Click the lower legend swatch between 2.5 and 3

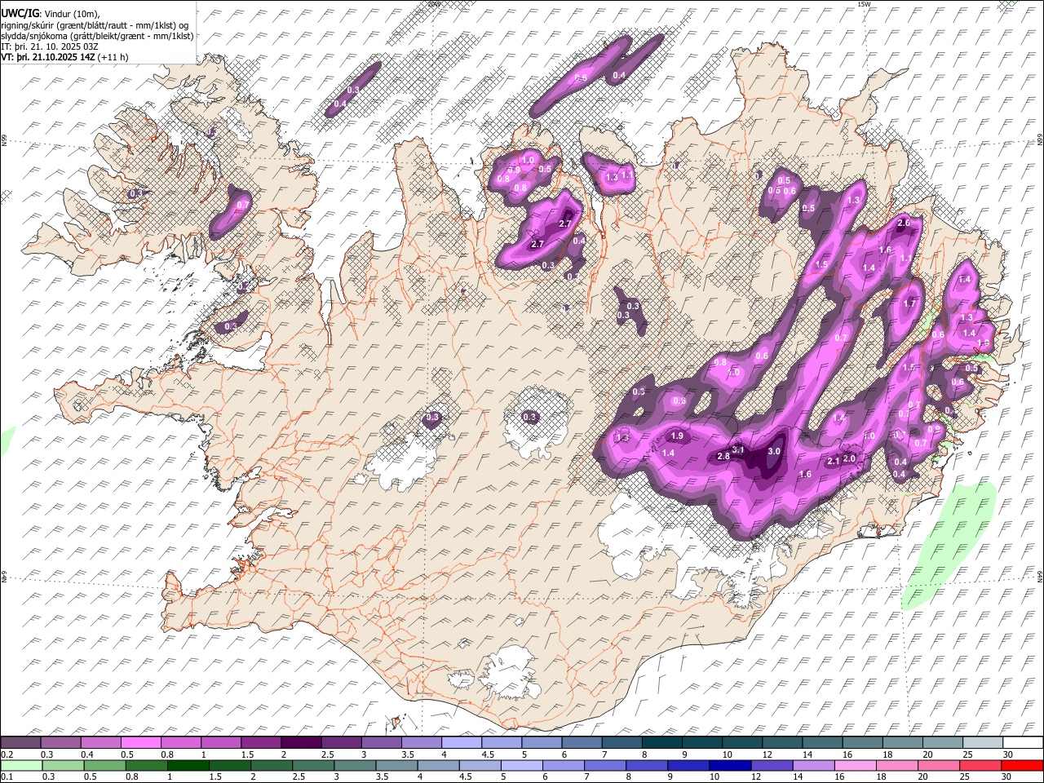point(314,765)
